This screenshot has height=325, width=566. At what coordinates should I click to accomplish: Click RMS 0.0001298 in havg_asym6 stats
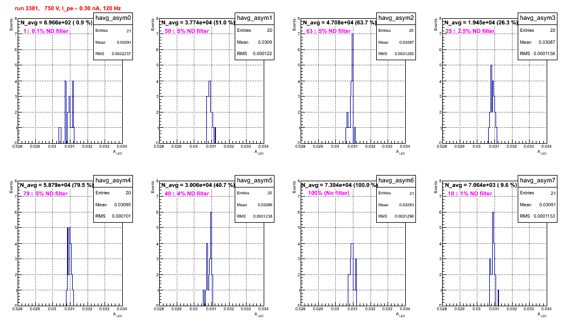point(396,216)
